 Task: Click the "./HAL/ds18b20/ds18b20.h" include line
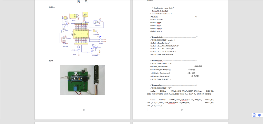[163, 52]
